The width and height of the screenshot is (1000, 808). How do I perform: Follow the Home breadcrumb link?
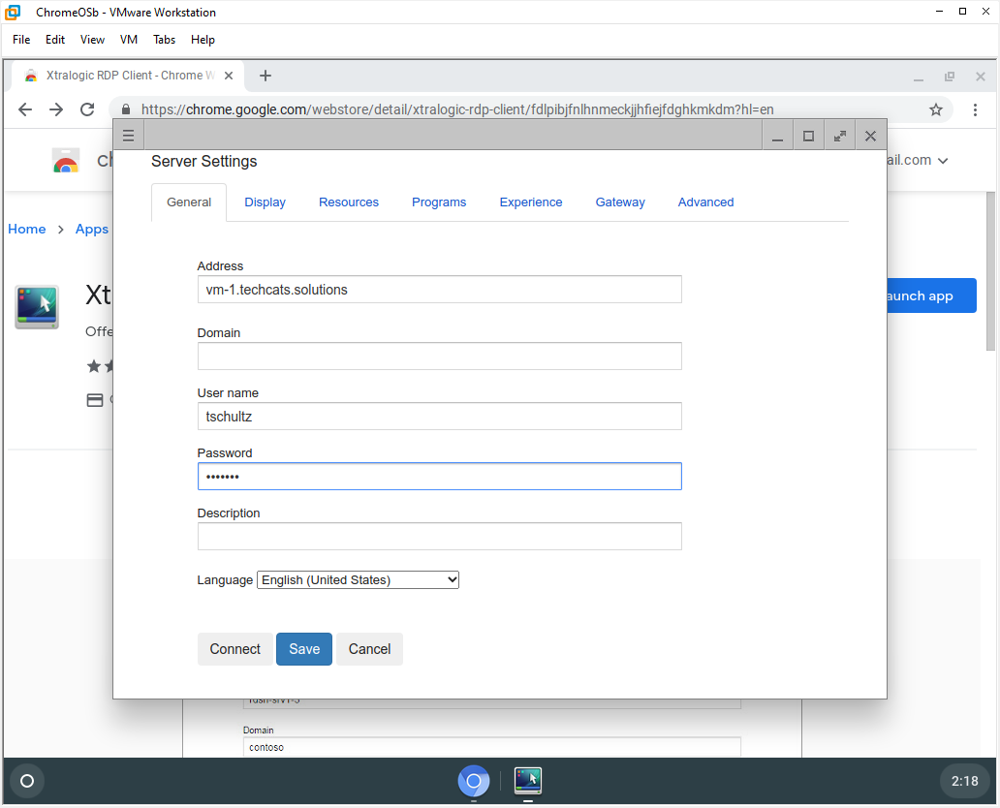pyautogui.click(x=27, y=229)
